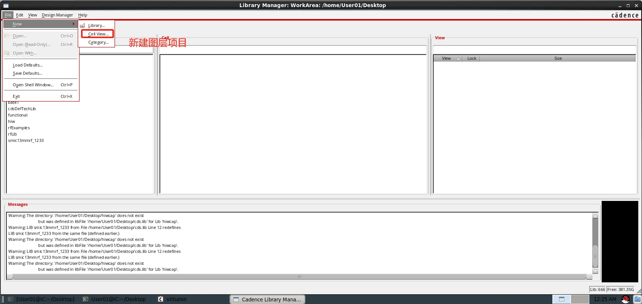Click Open Shell Window menu entry
This screenshot has width=642, height=304.
[33, 85]
